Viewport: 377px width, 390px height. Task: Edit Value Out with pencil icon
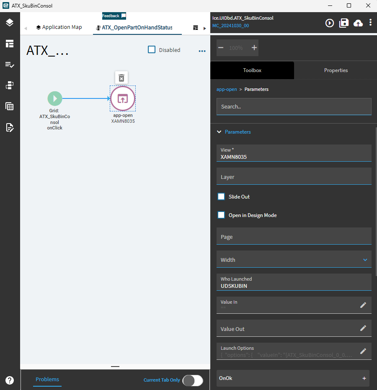(x=363, y=328)
